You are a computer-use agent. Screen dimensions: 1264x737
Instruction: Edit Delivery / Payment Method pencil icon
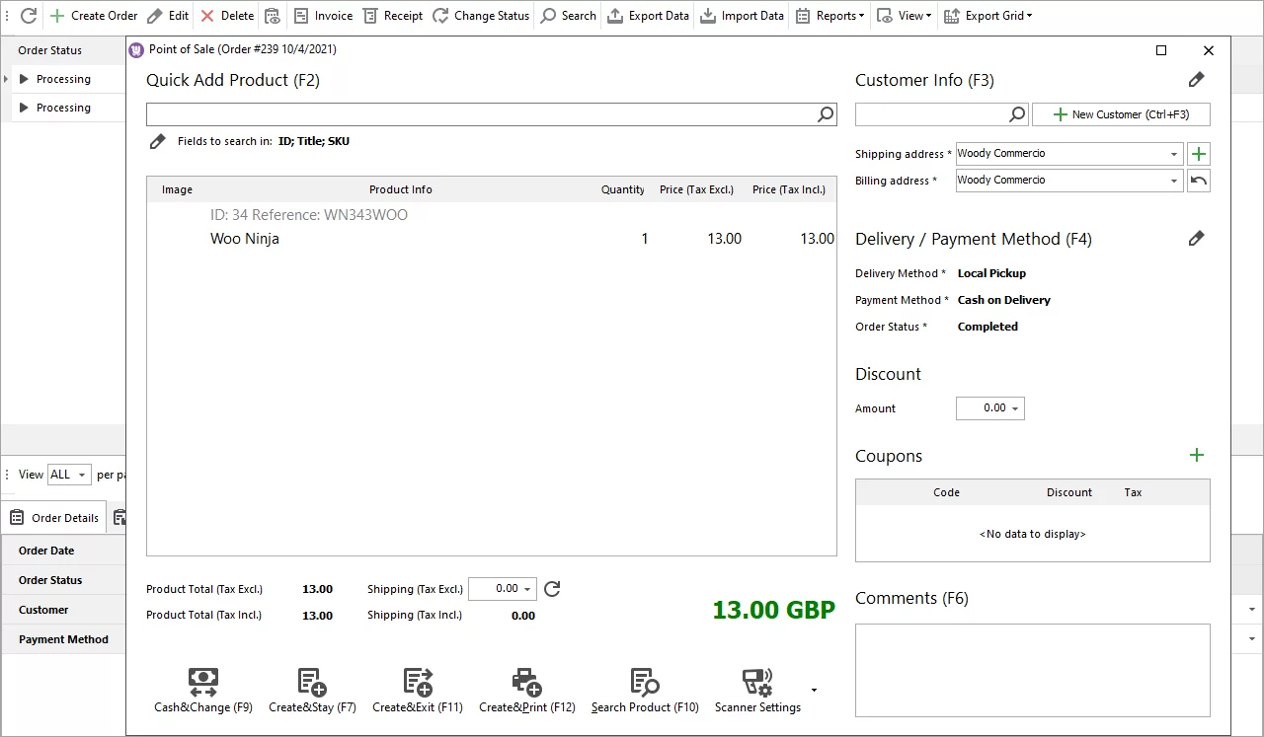1196,239
